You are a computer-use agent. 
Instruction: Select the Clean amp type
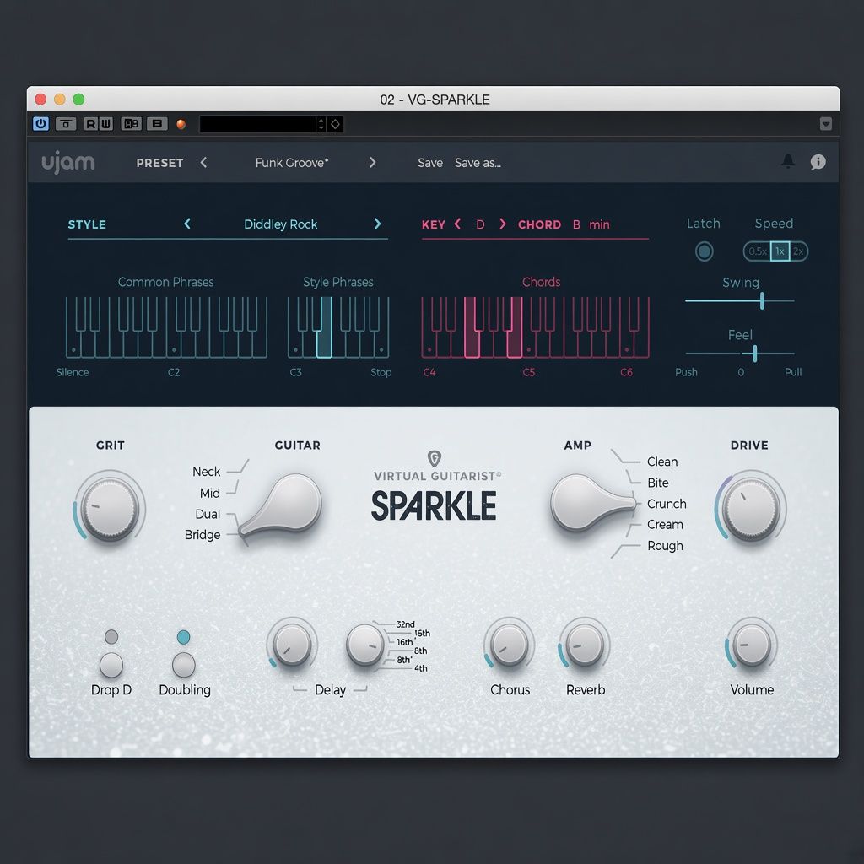point(661,462)
